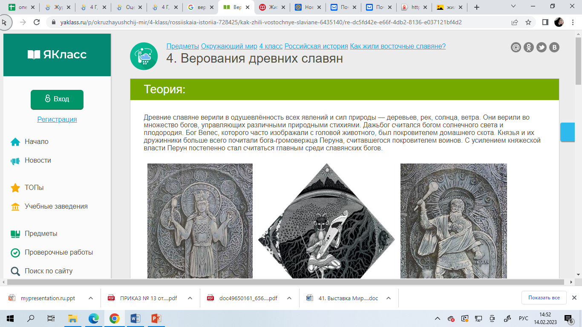Open Новости in the sidebar
This screenshot has width=582, height=327.
tap(38, 160)
